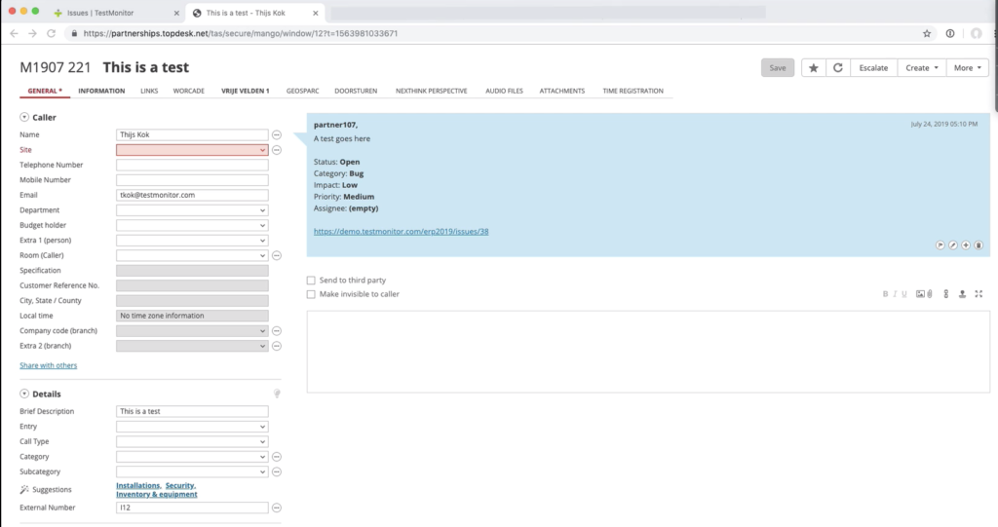Image resolution: width=998 pixels, height=527 pixels.
Task: Switch to the Issues | TestMonitor browser tab
Action: (115, 13)
